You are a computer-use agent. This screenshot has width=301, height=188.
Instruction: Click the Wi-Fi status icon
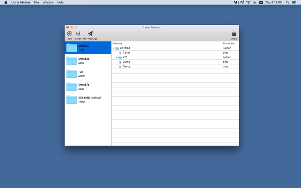click(248, 2)
